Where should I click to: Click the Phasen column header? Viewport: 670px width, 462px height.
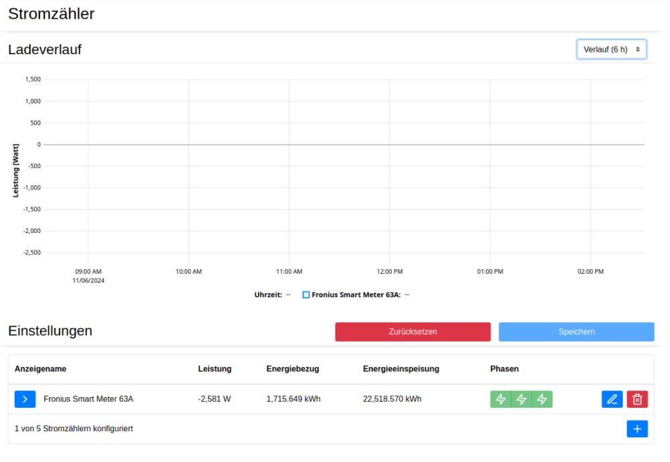504,369
